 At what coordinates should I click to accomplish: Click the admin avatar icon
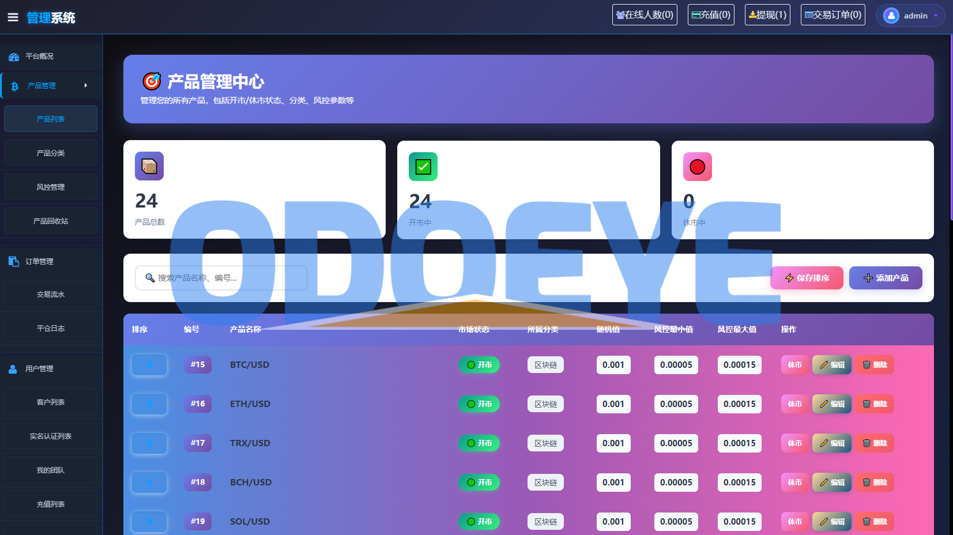(x=891, y=16)
